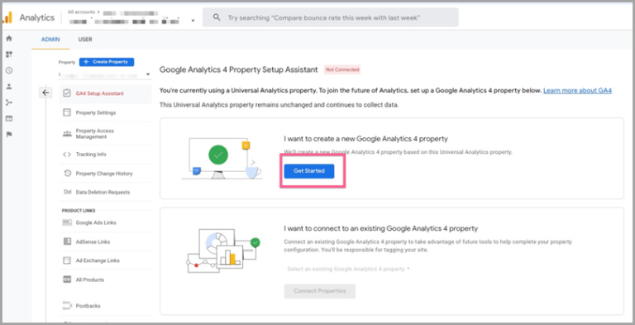Click the Tracking Info code brackets icon
The height and width of the screenshot is (325, 635).
67,155
